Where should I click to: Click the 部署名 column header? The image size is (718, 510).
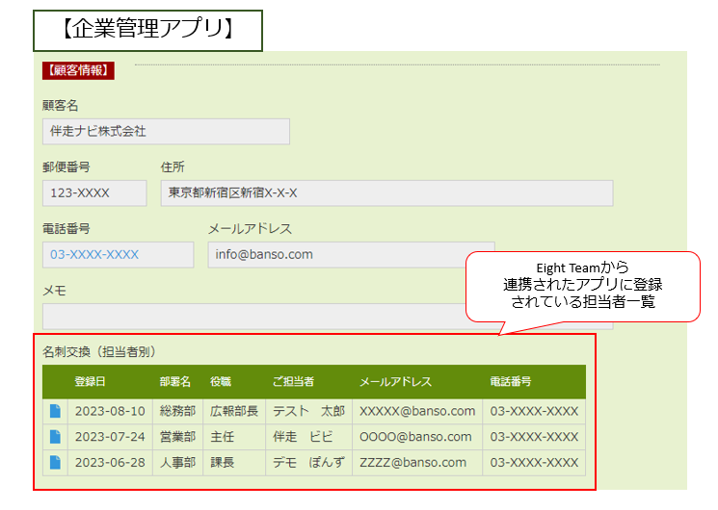(175, 382)
